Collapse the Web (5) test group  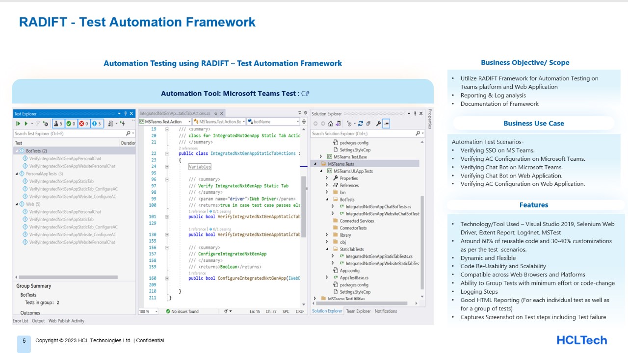(16, 204)
